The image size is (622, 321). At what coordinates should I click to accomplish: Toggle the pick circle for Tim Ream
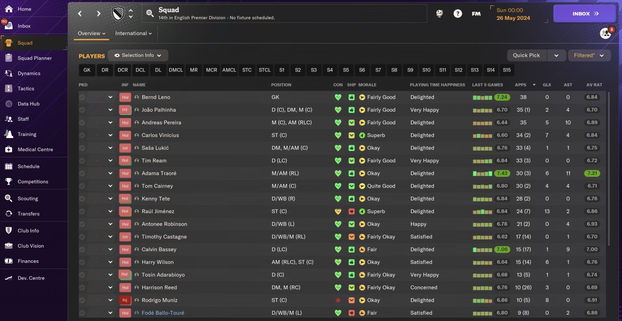click(x=82, y=160)
